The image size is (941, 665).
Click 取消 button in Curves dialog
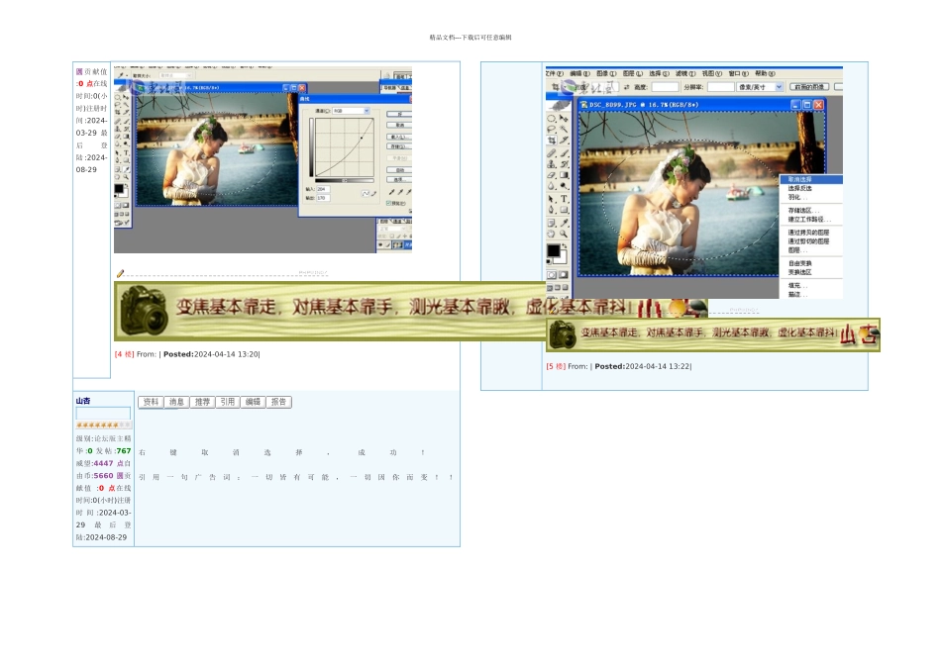point(400,125)
